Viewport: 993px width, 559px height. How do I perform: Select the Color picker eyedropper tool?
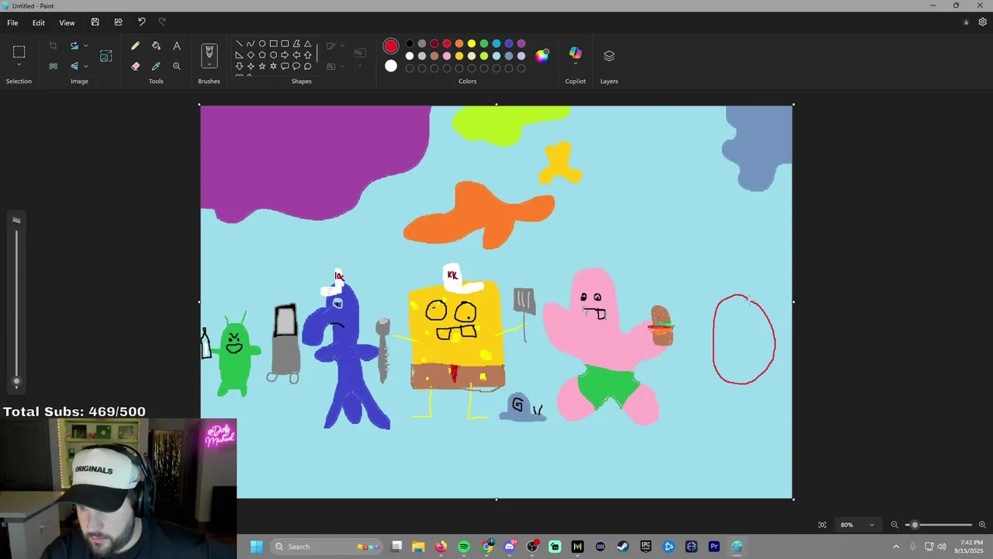point(156,66)
